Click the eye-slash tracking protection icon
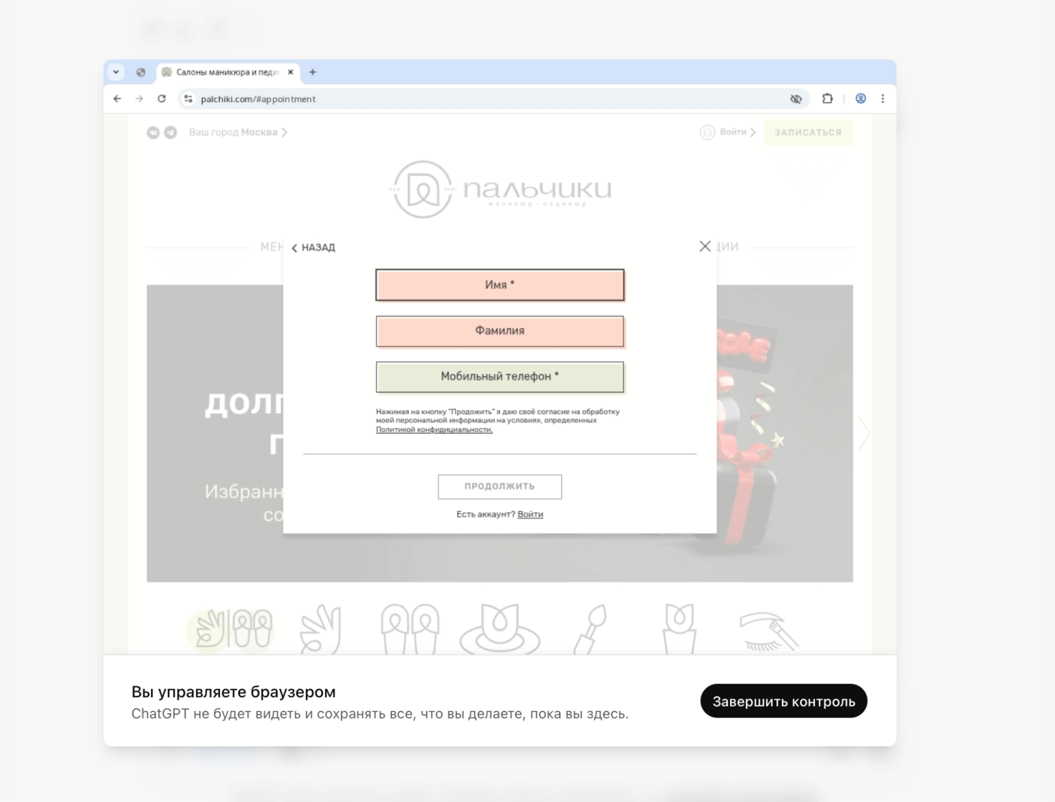 pos(795,99)
